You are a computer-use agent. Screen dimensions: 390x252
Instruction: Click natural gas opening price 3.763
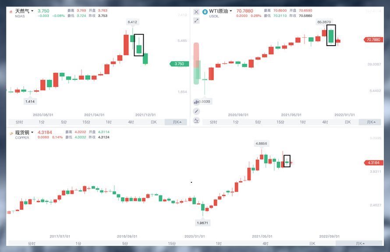(x=103, y=11)
